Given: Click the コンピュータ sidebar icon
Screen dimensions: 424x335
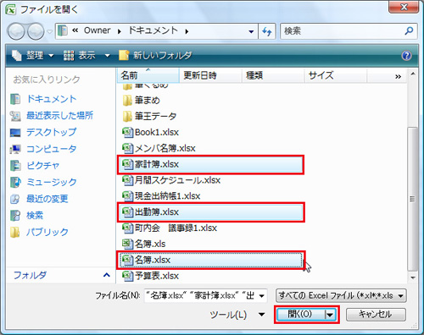Looking at the screenshot, I should [15, 149].
